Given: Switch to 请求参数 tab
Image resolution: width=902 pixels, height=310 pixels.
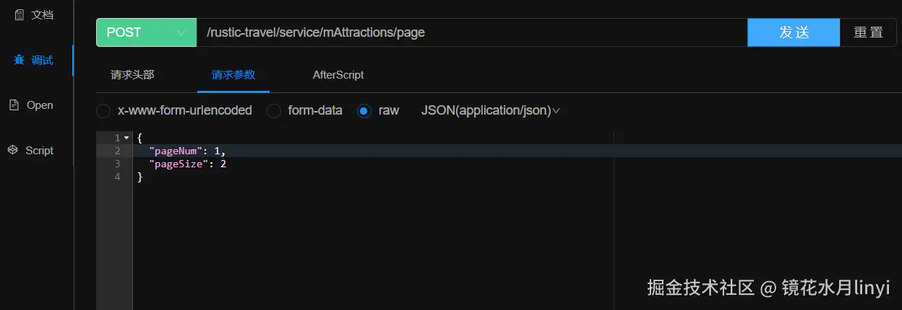Looking at the screenshot, I should 233,74.
